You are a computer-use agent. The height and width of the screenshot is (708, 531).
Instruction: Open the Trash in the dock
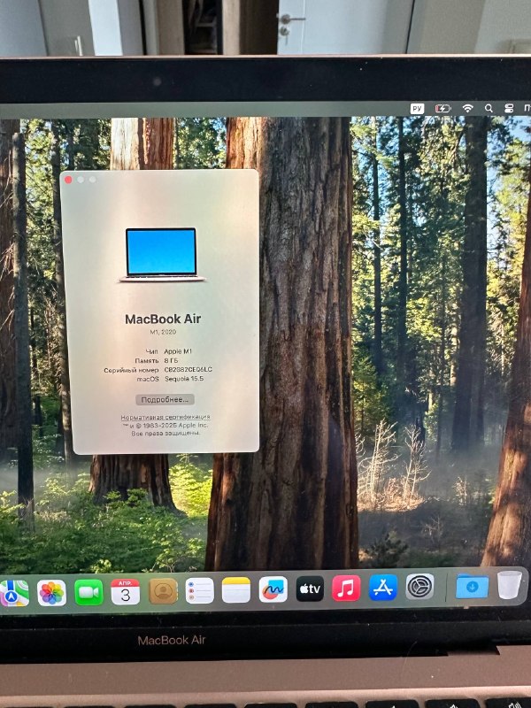click(509, 585)
